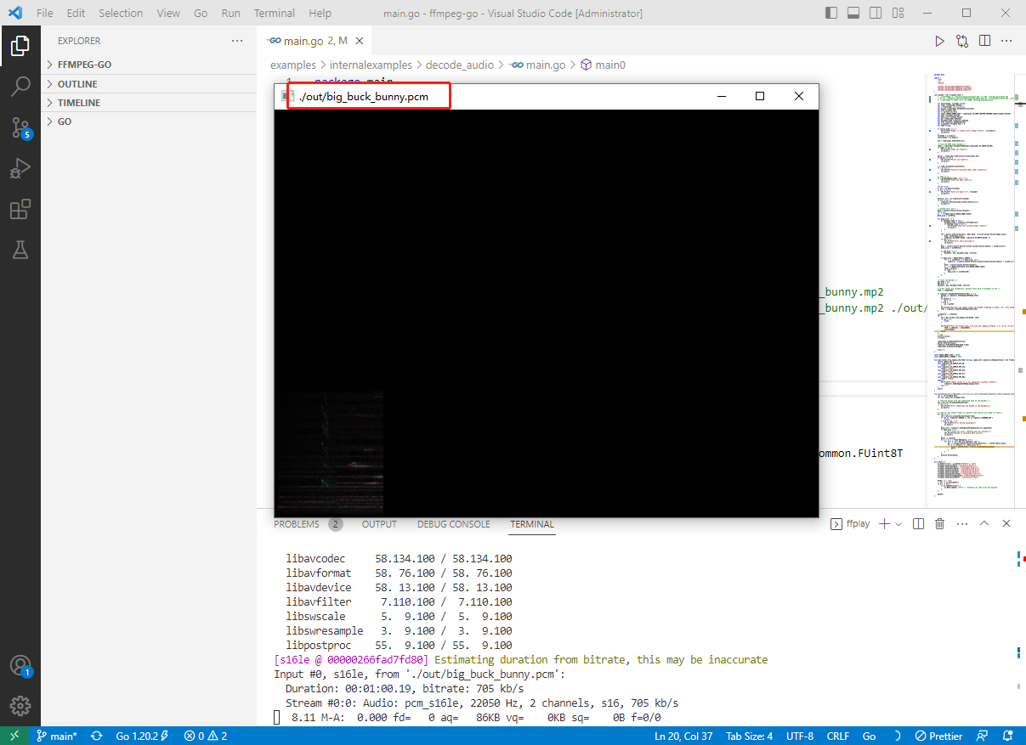The image size is (1026, 745).
Task: Open the File menu
Action: [x=45, y=13]
